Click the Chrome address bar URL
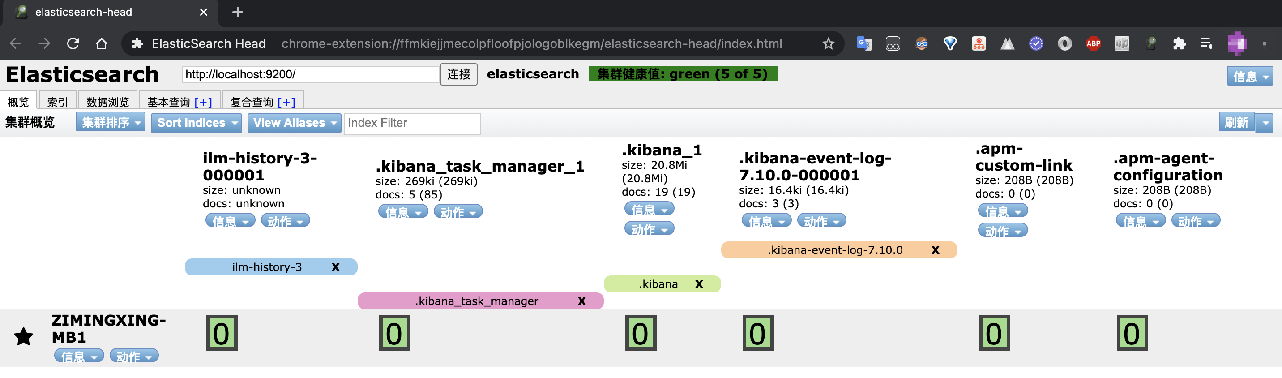This screenshot has width=1282, height=378. click(x=531, y=43)
